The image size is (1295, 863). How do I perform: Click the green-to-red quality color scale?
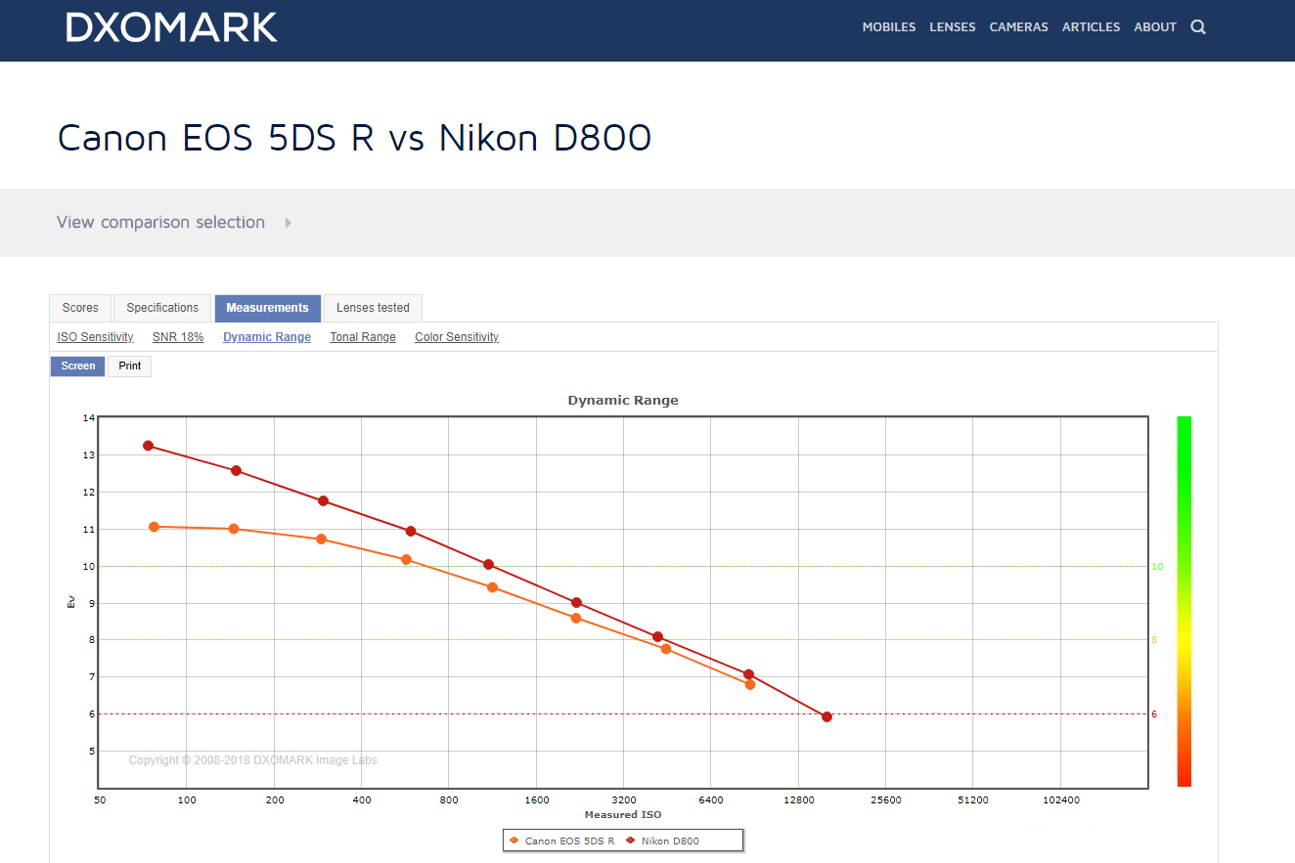[x=1183, y=601]
